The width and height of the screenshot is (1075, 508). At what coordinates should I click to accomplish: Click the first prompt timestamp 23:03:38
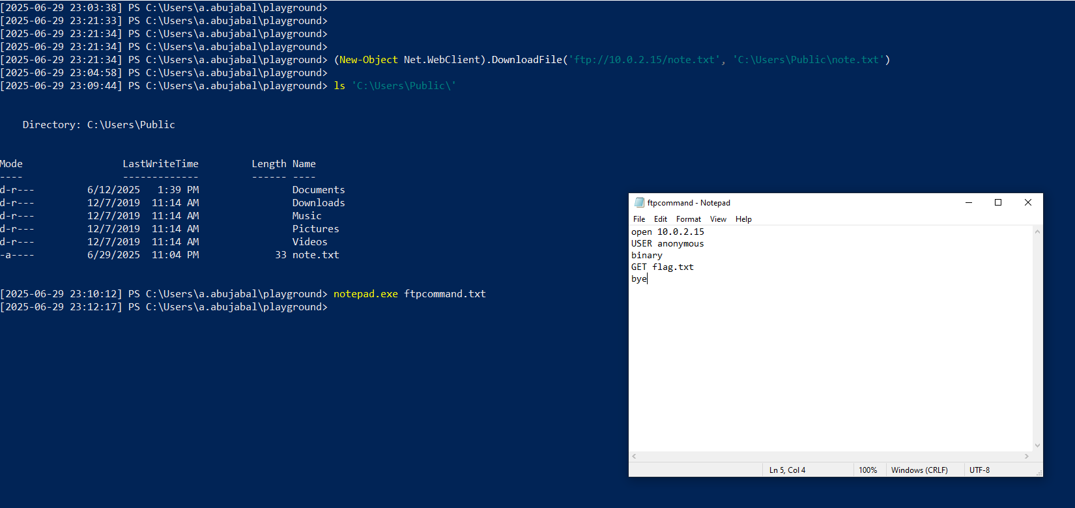(x=61, y=8)
